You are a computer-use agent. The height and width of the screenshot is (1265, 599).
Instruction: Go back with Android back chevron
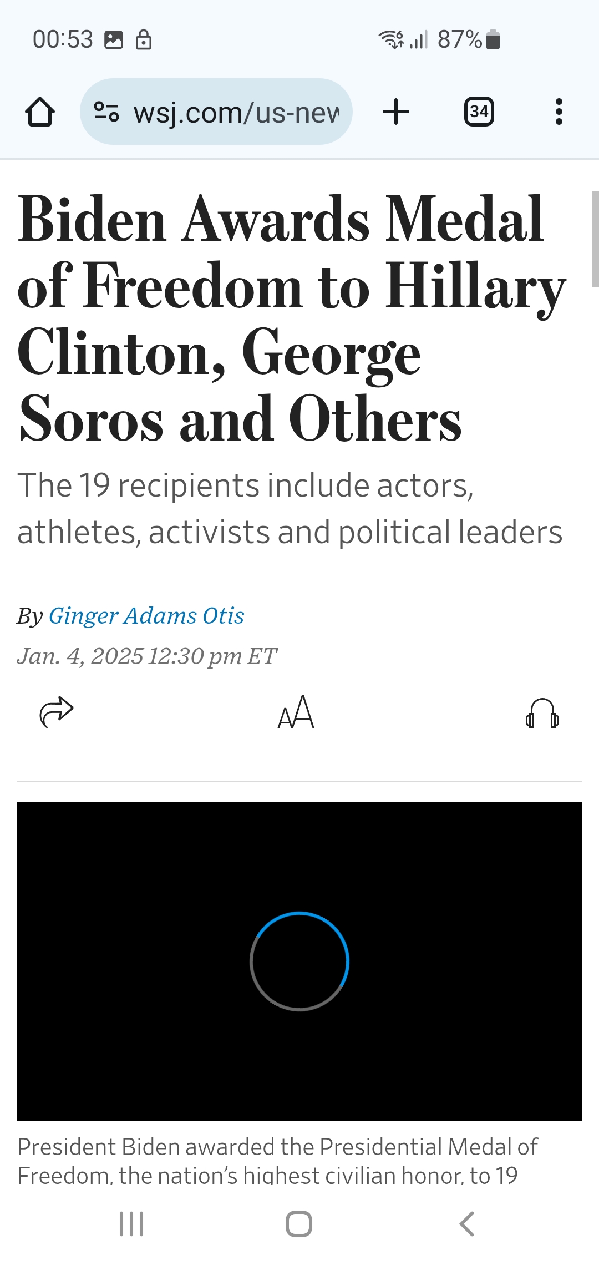point(467,1224)
